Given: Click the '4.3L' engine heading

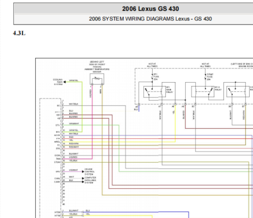Looking at the screenshot, I should tap(19, 33).
